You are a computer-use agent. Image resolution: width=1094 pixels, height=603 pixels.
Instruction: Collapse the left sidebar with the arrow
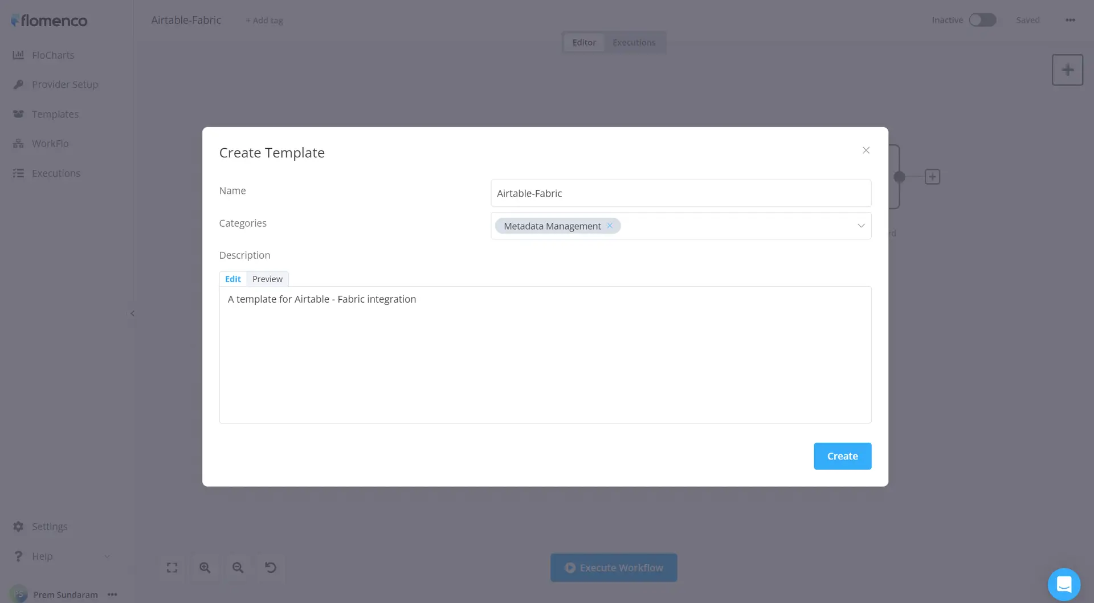click(x=132, y=313)
